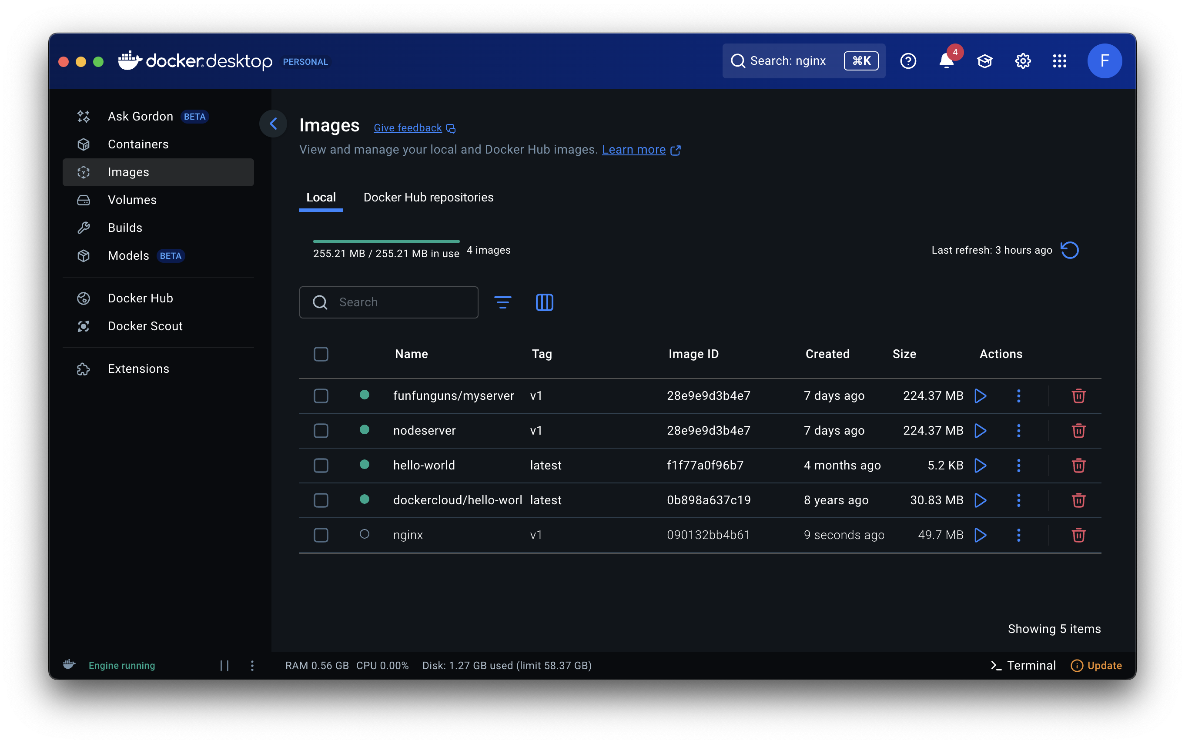Open the filter images icon
This screenshot has width=1185, height=744.
pyautogui.click(x=502, y=302)
